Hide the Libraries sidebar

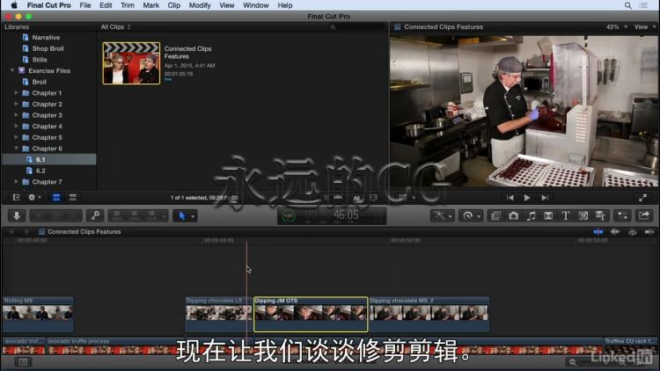[16, 197]
